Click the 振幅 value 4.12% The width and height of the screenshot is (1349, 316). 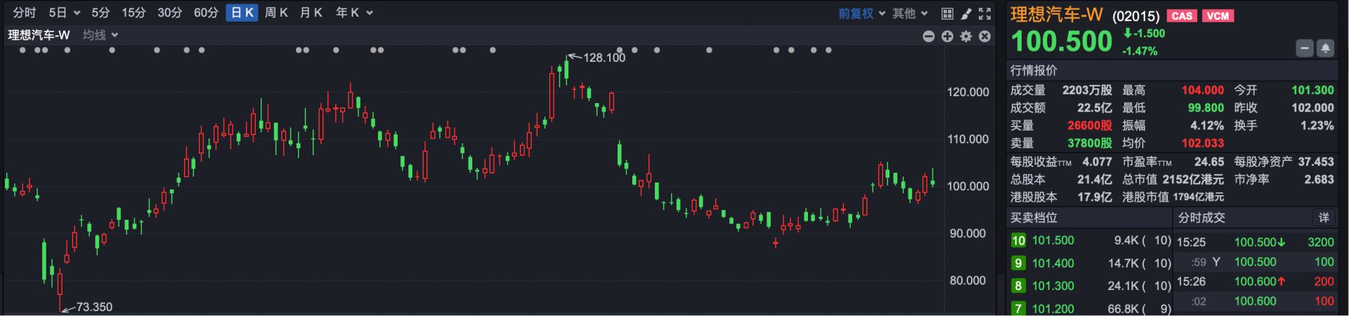(1207, 126)
